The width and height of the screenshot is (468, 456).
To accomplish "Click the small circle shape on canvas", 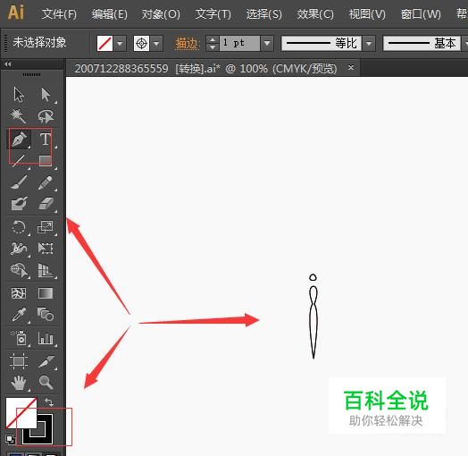I will click(313, 277).
